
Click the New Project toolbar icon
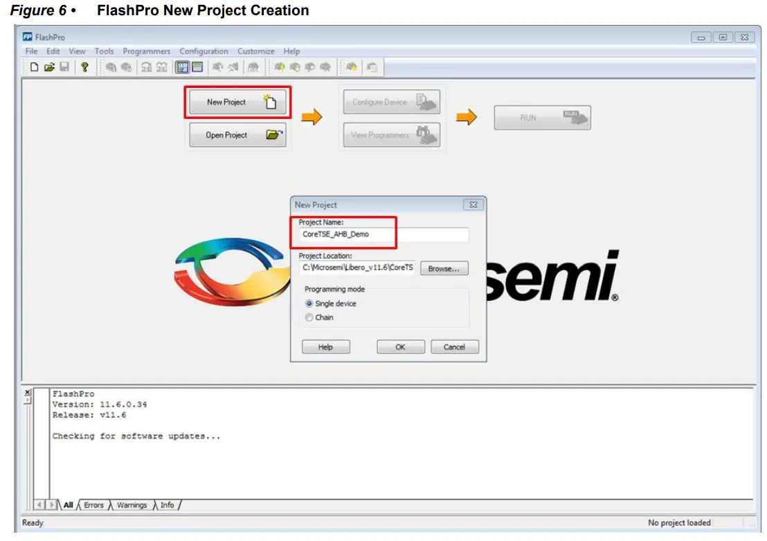pyautogui.click(x=33, y=67)
